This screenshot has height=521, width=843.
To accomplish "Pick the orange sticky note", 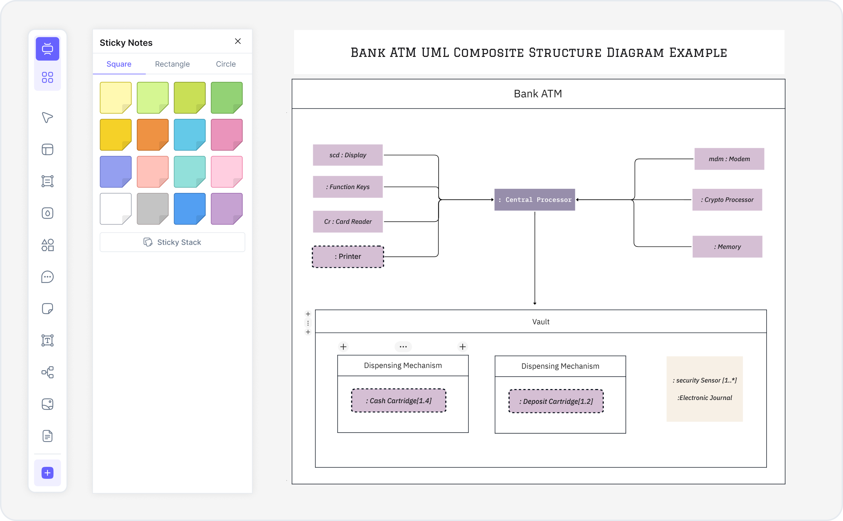I will [152, 135].
